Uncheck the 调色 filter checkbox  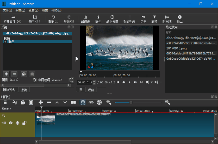(x=5, y=41)
